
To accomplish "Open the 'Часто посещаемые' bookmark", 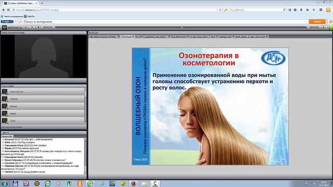I will coord(12,16).
